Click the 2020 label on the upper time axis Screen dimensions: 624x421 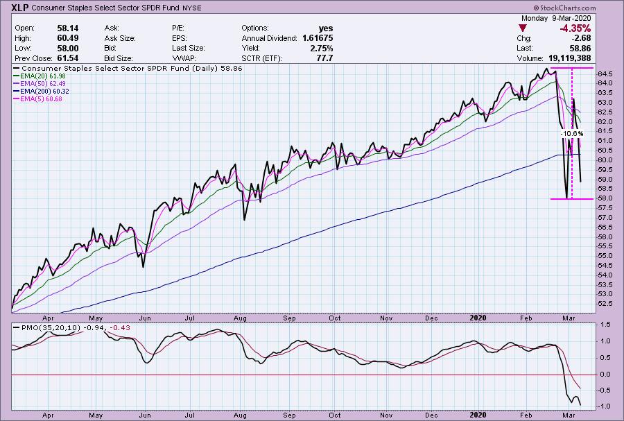coord(478,318)
